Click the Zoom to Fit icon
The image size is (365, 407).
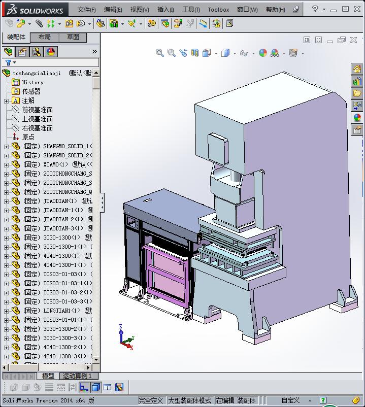159,53
